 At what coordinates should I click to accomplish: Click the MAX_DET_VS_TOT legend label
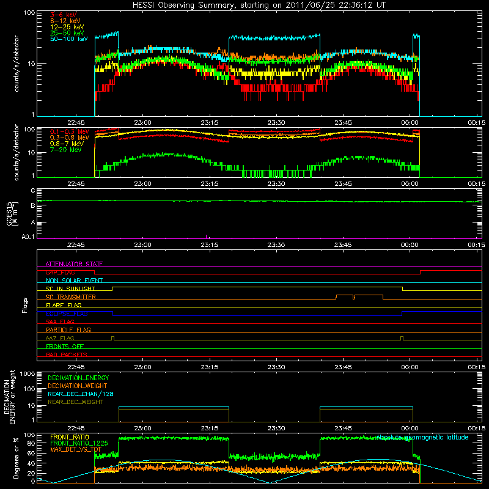(x=76, y=449)
